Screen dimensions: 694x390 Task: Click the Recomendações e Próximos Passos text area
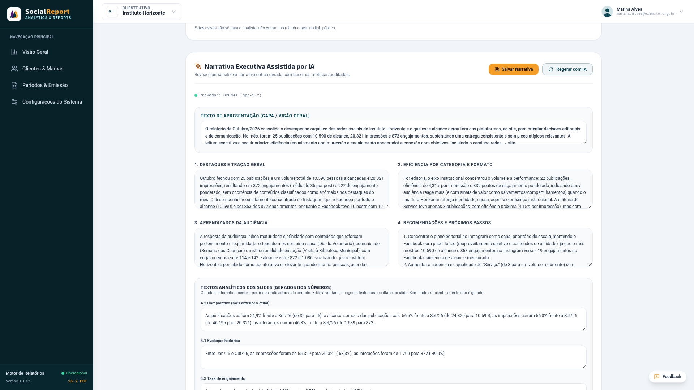pos(495,247)
